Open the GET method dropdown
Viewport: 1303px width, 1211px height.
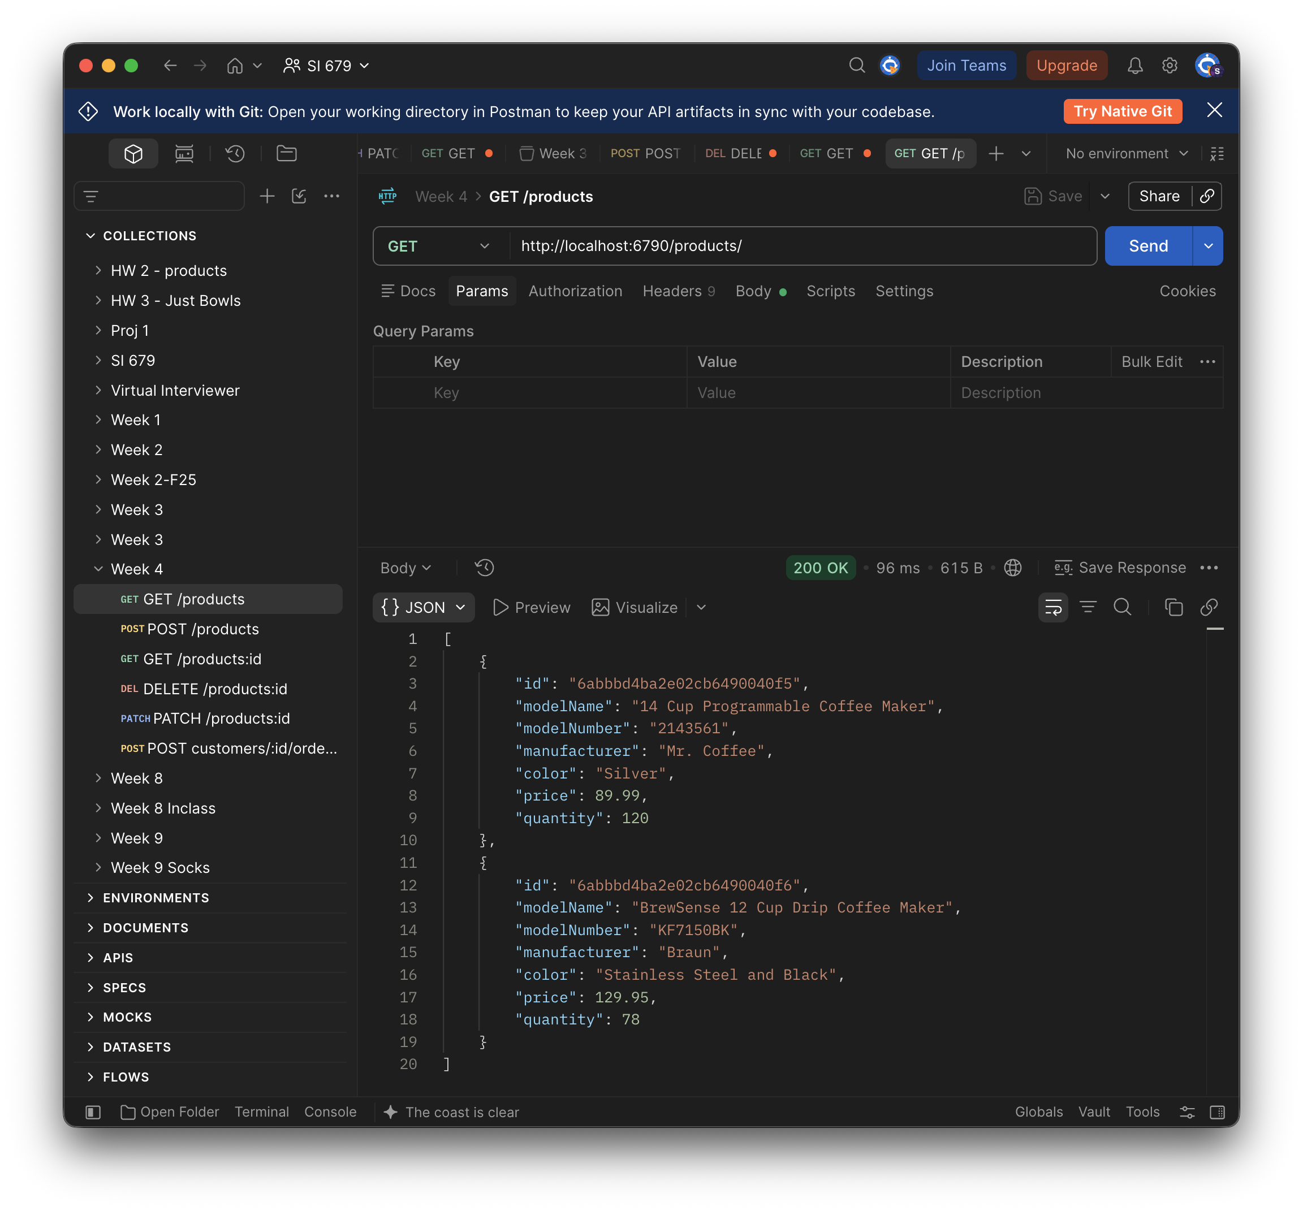pyautogui.click(x=440, y=246)
